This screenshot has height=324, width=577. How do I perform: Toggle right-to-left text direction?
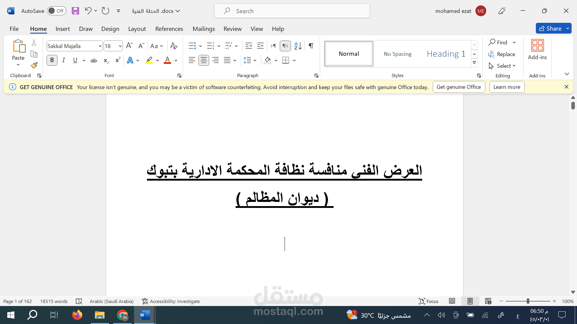(x=285, y=46)
